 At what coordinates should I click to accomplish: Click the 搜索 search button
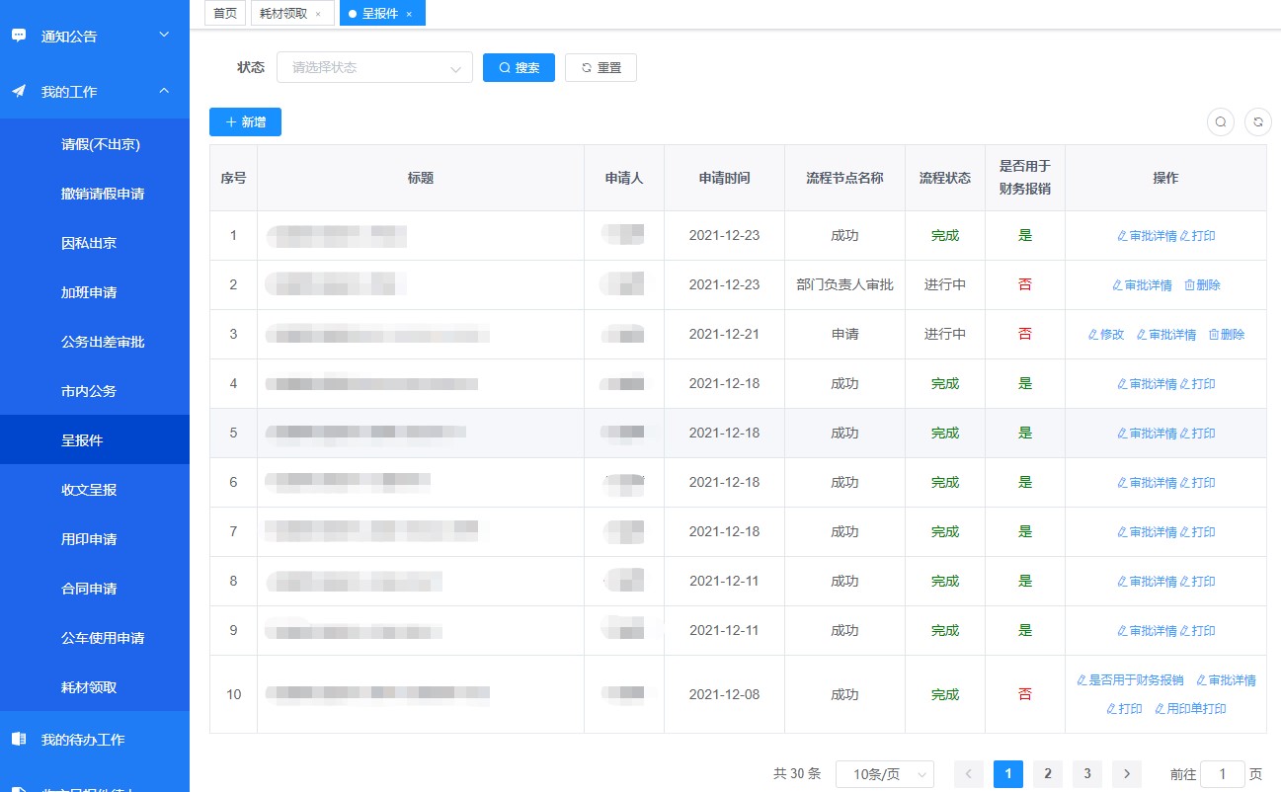tap(519, 68)
